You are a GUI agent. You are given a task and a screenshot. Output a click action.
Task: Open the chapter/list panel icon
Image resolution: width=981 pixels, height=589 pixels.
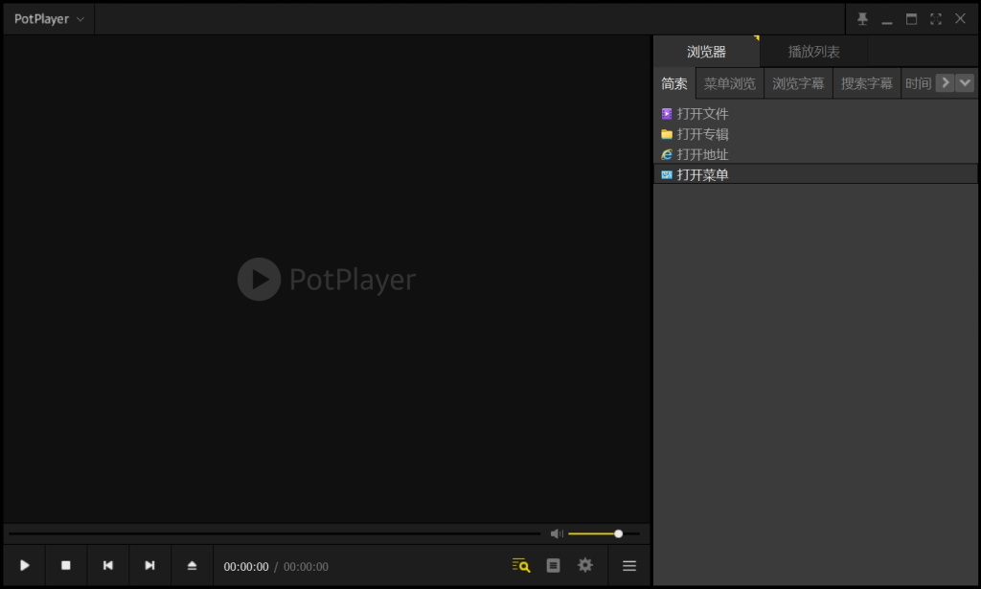tap(553, 565)
